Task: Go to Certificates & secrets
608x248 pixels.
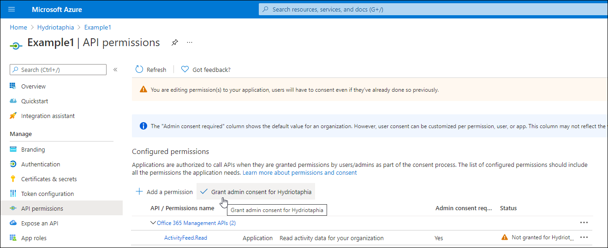Action: pyautogui.click(x=49, y=179)
